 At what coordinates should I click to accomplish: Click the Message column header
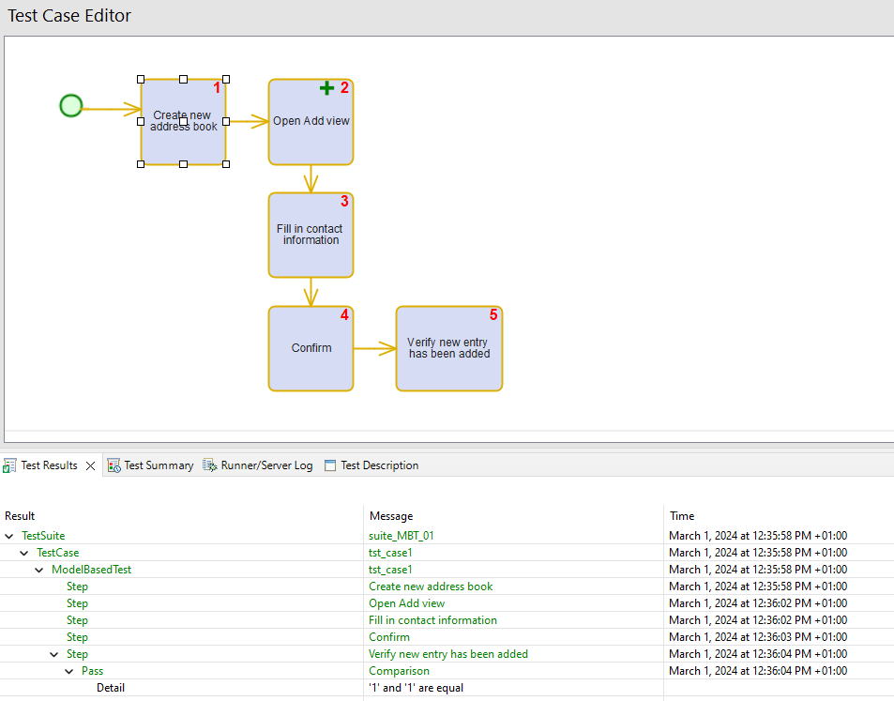click(391, 516)
